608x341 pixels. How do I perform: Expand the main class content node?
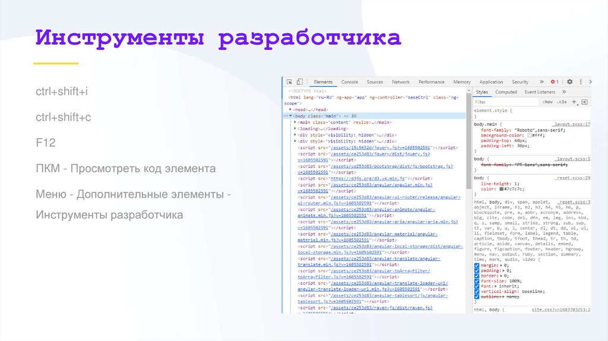coord(295,122)
